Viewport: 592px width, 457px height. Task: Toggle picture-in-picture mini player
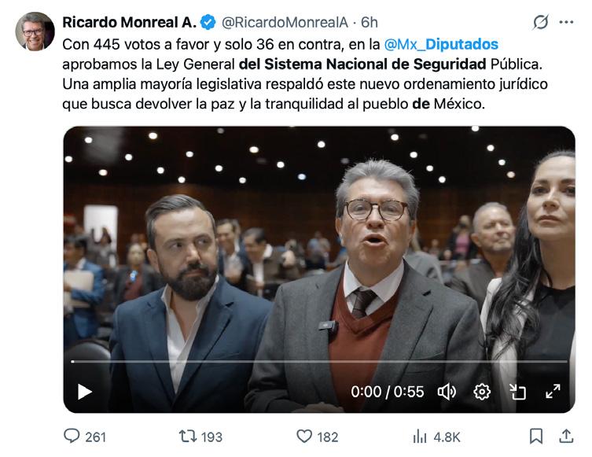pos(517,392)
